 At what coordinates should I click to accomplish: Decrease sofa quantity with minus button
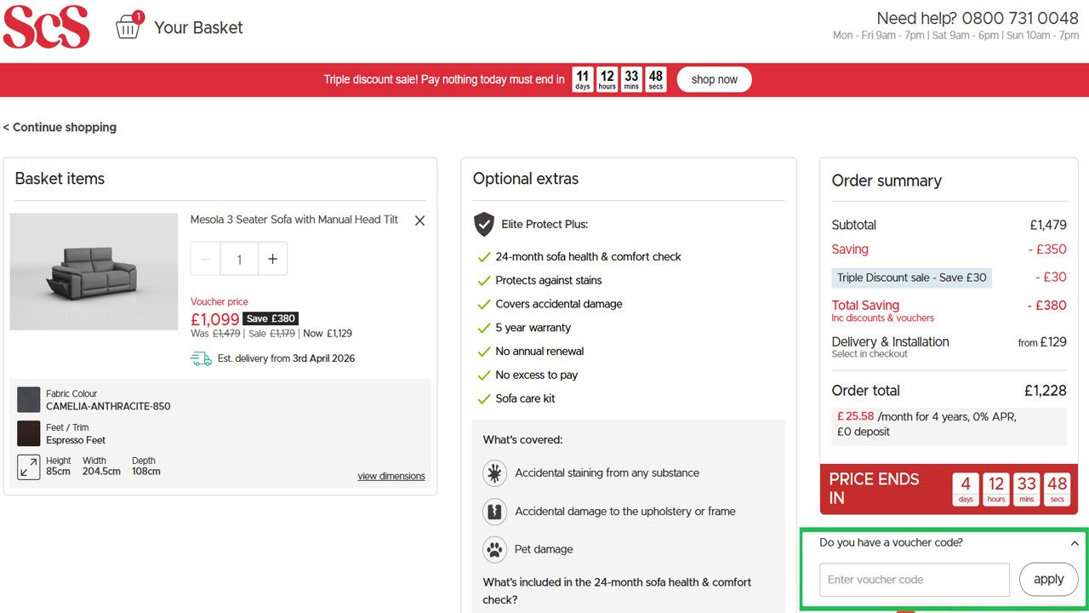click(205, 259)
